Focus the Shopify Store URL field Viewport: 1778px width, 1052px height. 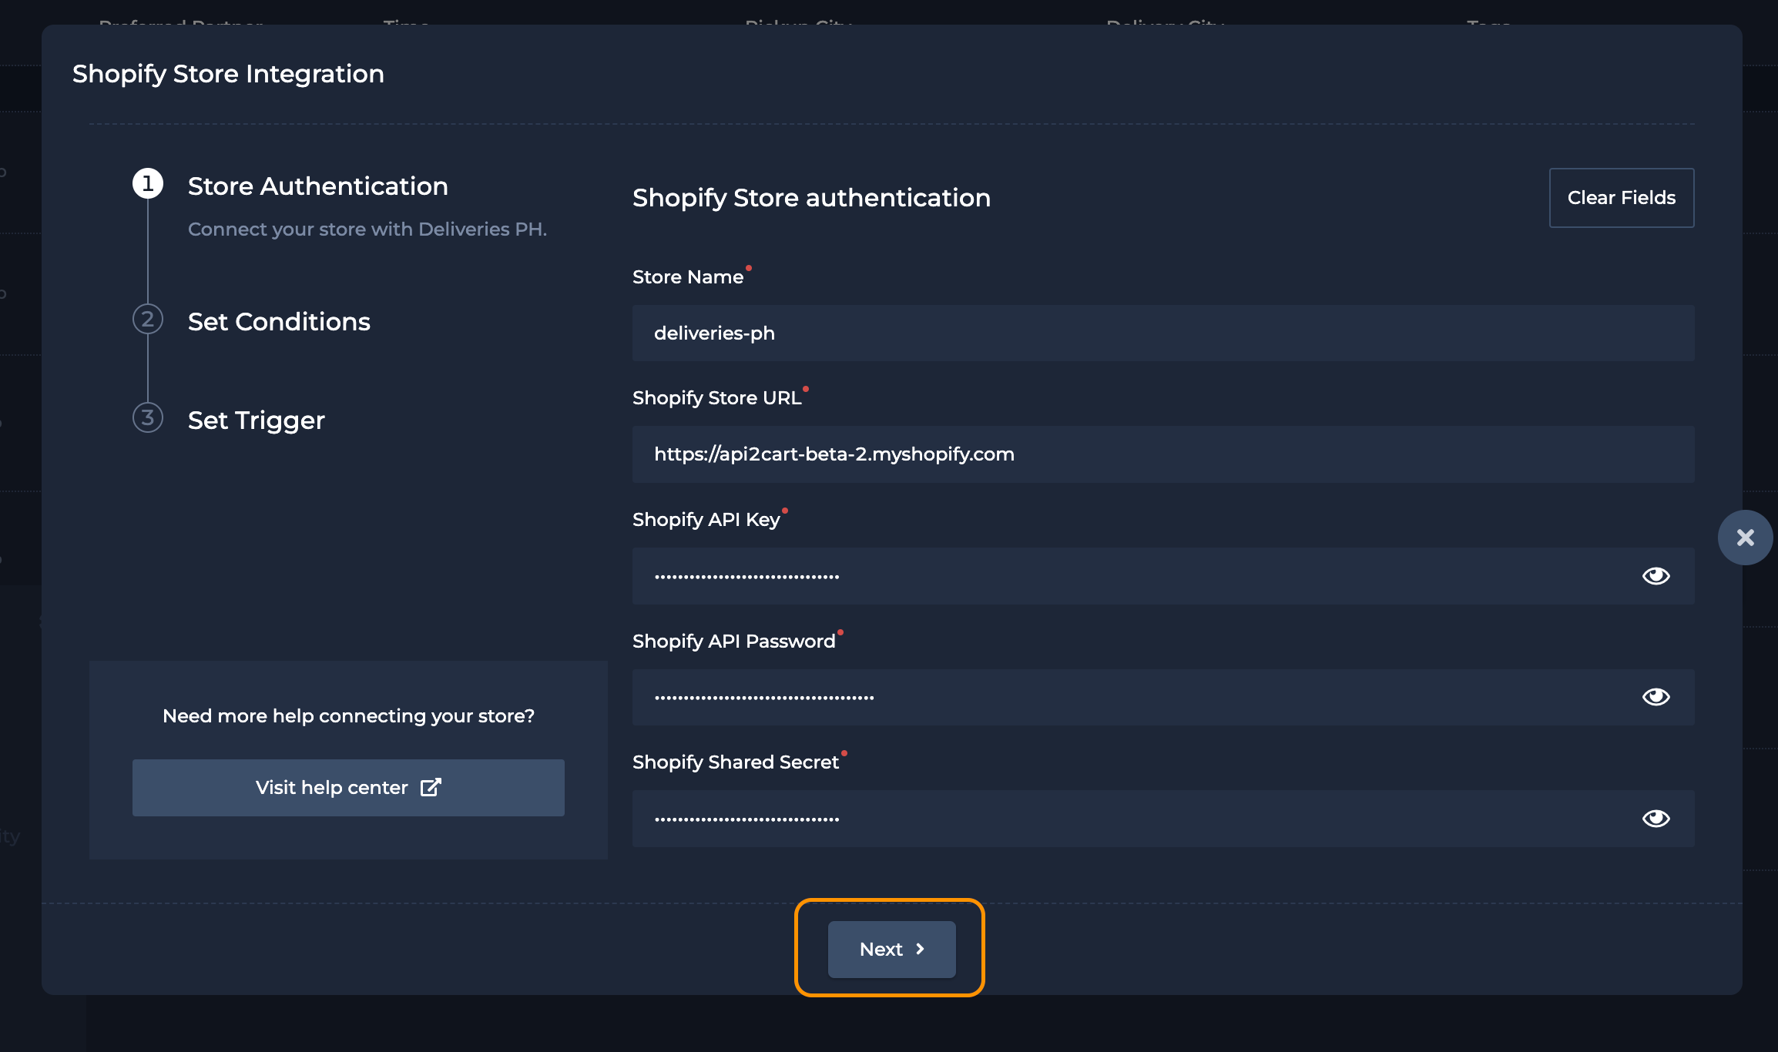tap(1163, 454)
